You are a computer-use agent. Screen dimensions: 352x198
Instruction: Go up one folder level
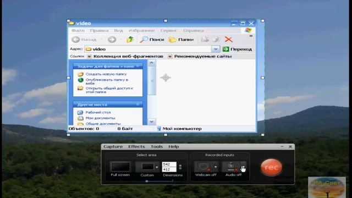[x=130, y=40]
